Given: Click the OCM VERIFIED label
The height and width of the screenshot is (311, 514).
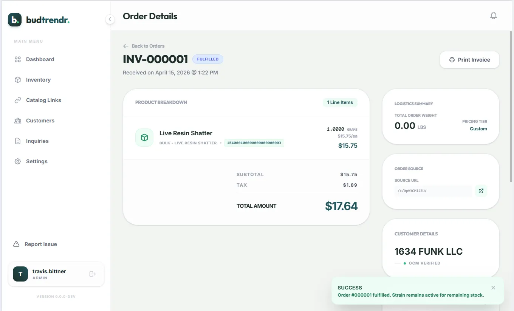Looking at the screenshot, I should tap(424, 263).
